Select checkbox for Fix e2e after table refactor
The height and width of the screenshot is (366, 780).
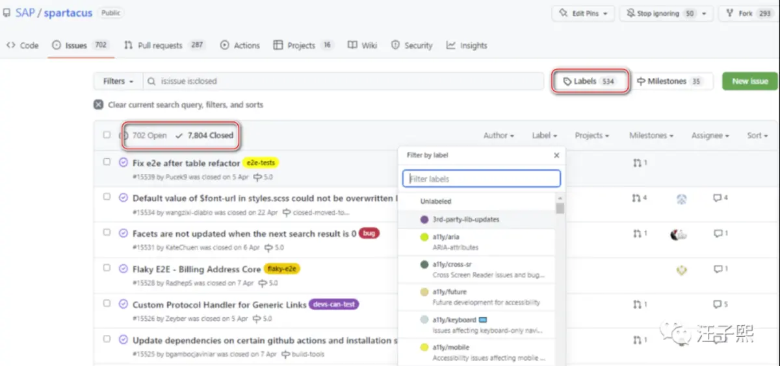coord(107,162)
